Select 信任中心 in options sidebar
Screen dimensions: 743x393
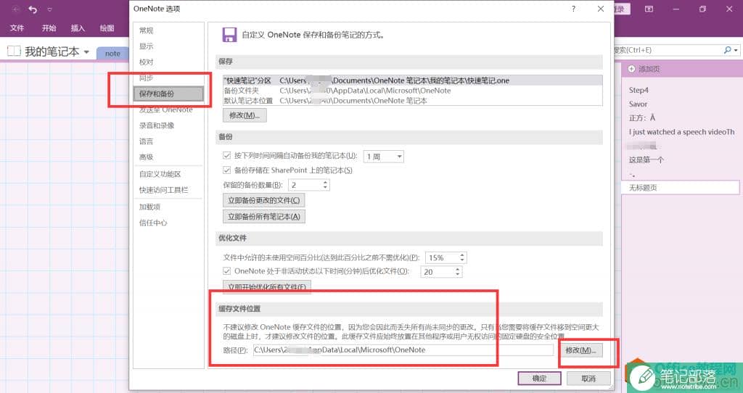click(x=168, y=223)
